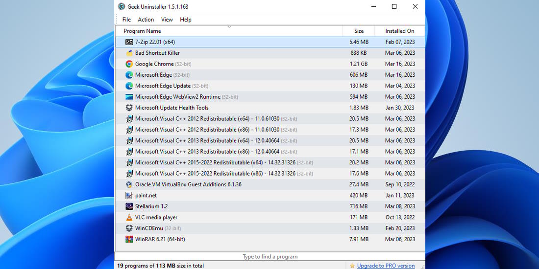The width and height of the screenshot is (539, 269).
Task: Select VLC media player name
Action: pos(156,218)
